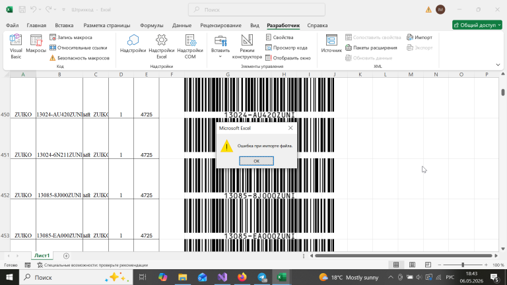Switch to the View (Вид) tab

coord(255,25)
